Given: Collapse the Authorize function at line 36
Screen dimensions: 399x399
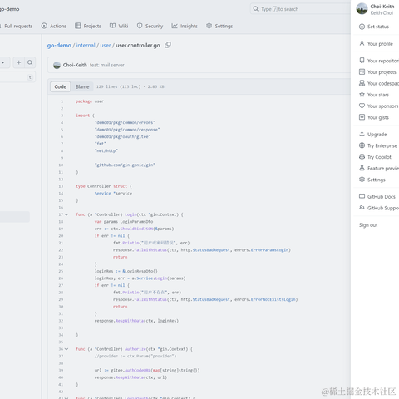Looking at the screenshot, I should point(66,349).
